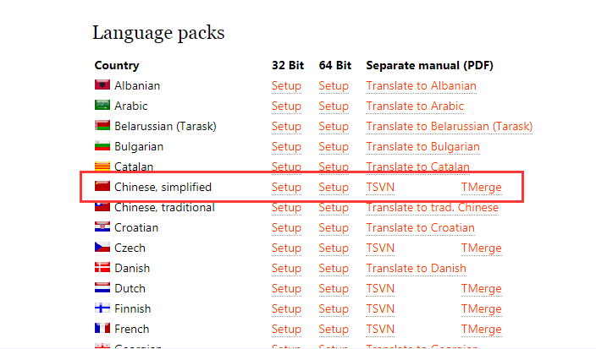This screenshot has height=349, width=596.
Task: Open Chinese simplified TSVN manual
Action: [380, 187]
